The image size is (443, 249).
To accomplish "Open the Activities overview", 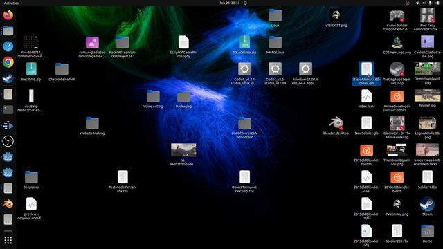I will [11, 3].
